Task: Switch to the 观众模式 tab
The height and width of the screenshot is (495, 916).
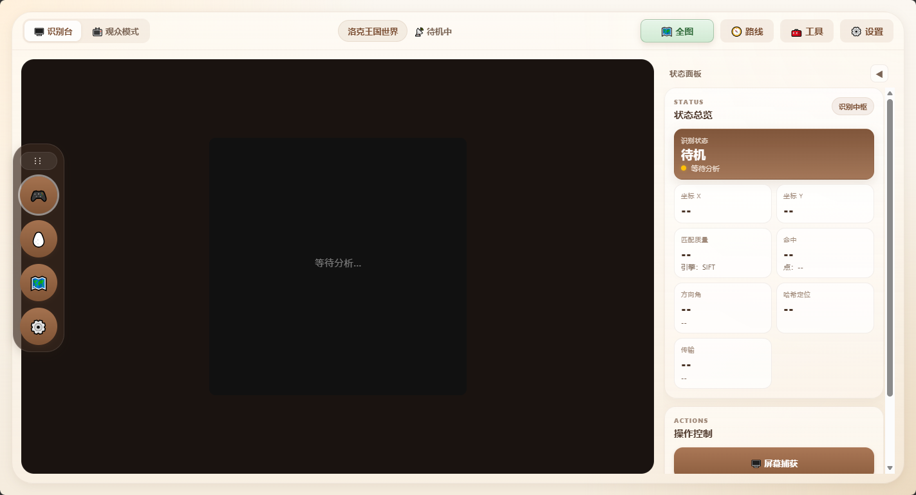Action: point(115,31)
